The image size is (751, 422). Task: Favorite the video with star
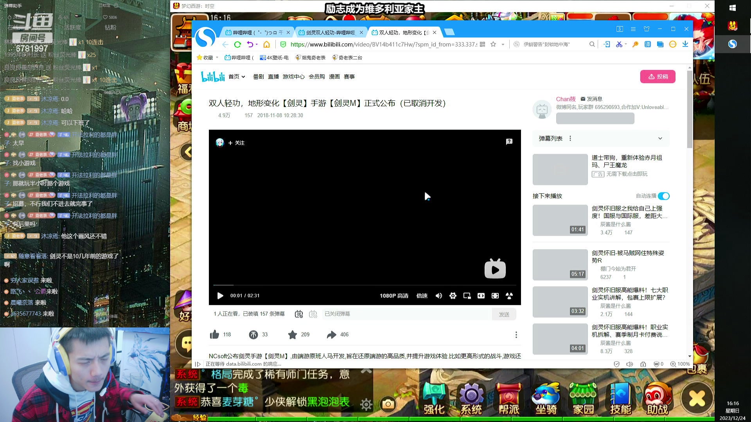coord(293,334)
